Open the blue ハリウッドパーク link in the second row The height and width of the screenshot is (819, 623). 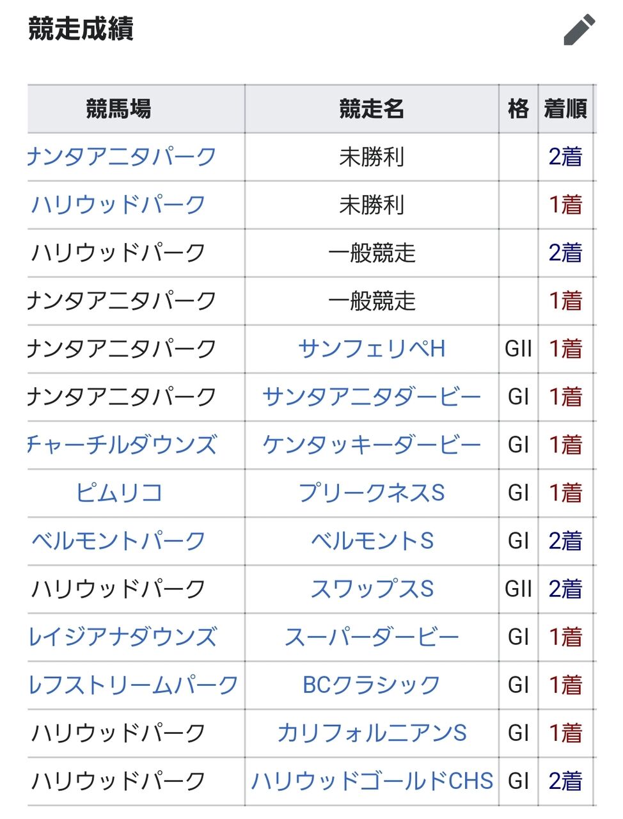point(118,205)
